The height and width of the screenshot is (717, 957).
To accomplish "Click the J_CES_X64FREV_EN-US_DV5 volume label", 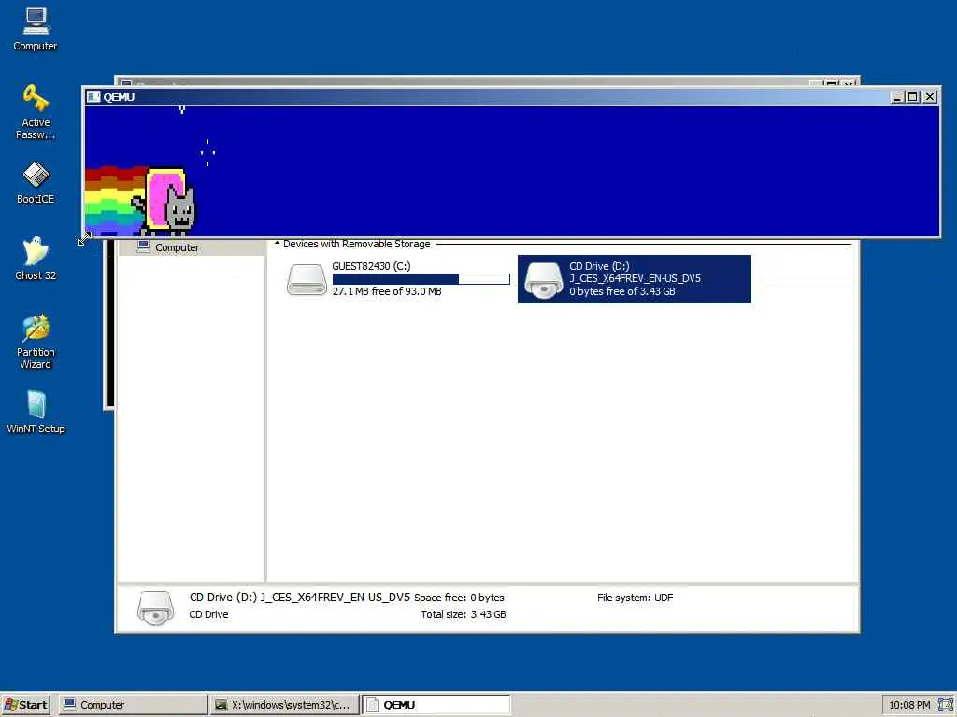I will (x=635, y=278).
